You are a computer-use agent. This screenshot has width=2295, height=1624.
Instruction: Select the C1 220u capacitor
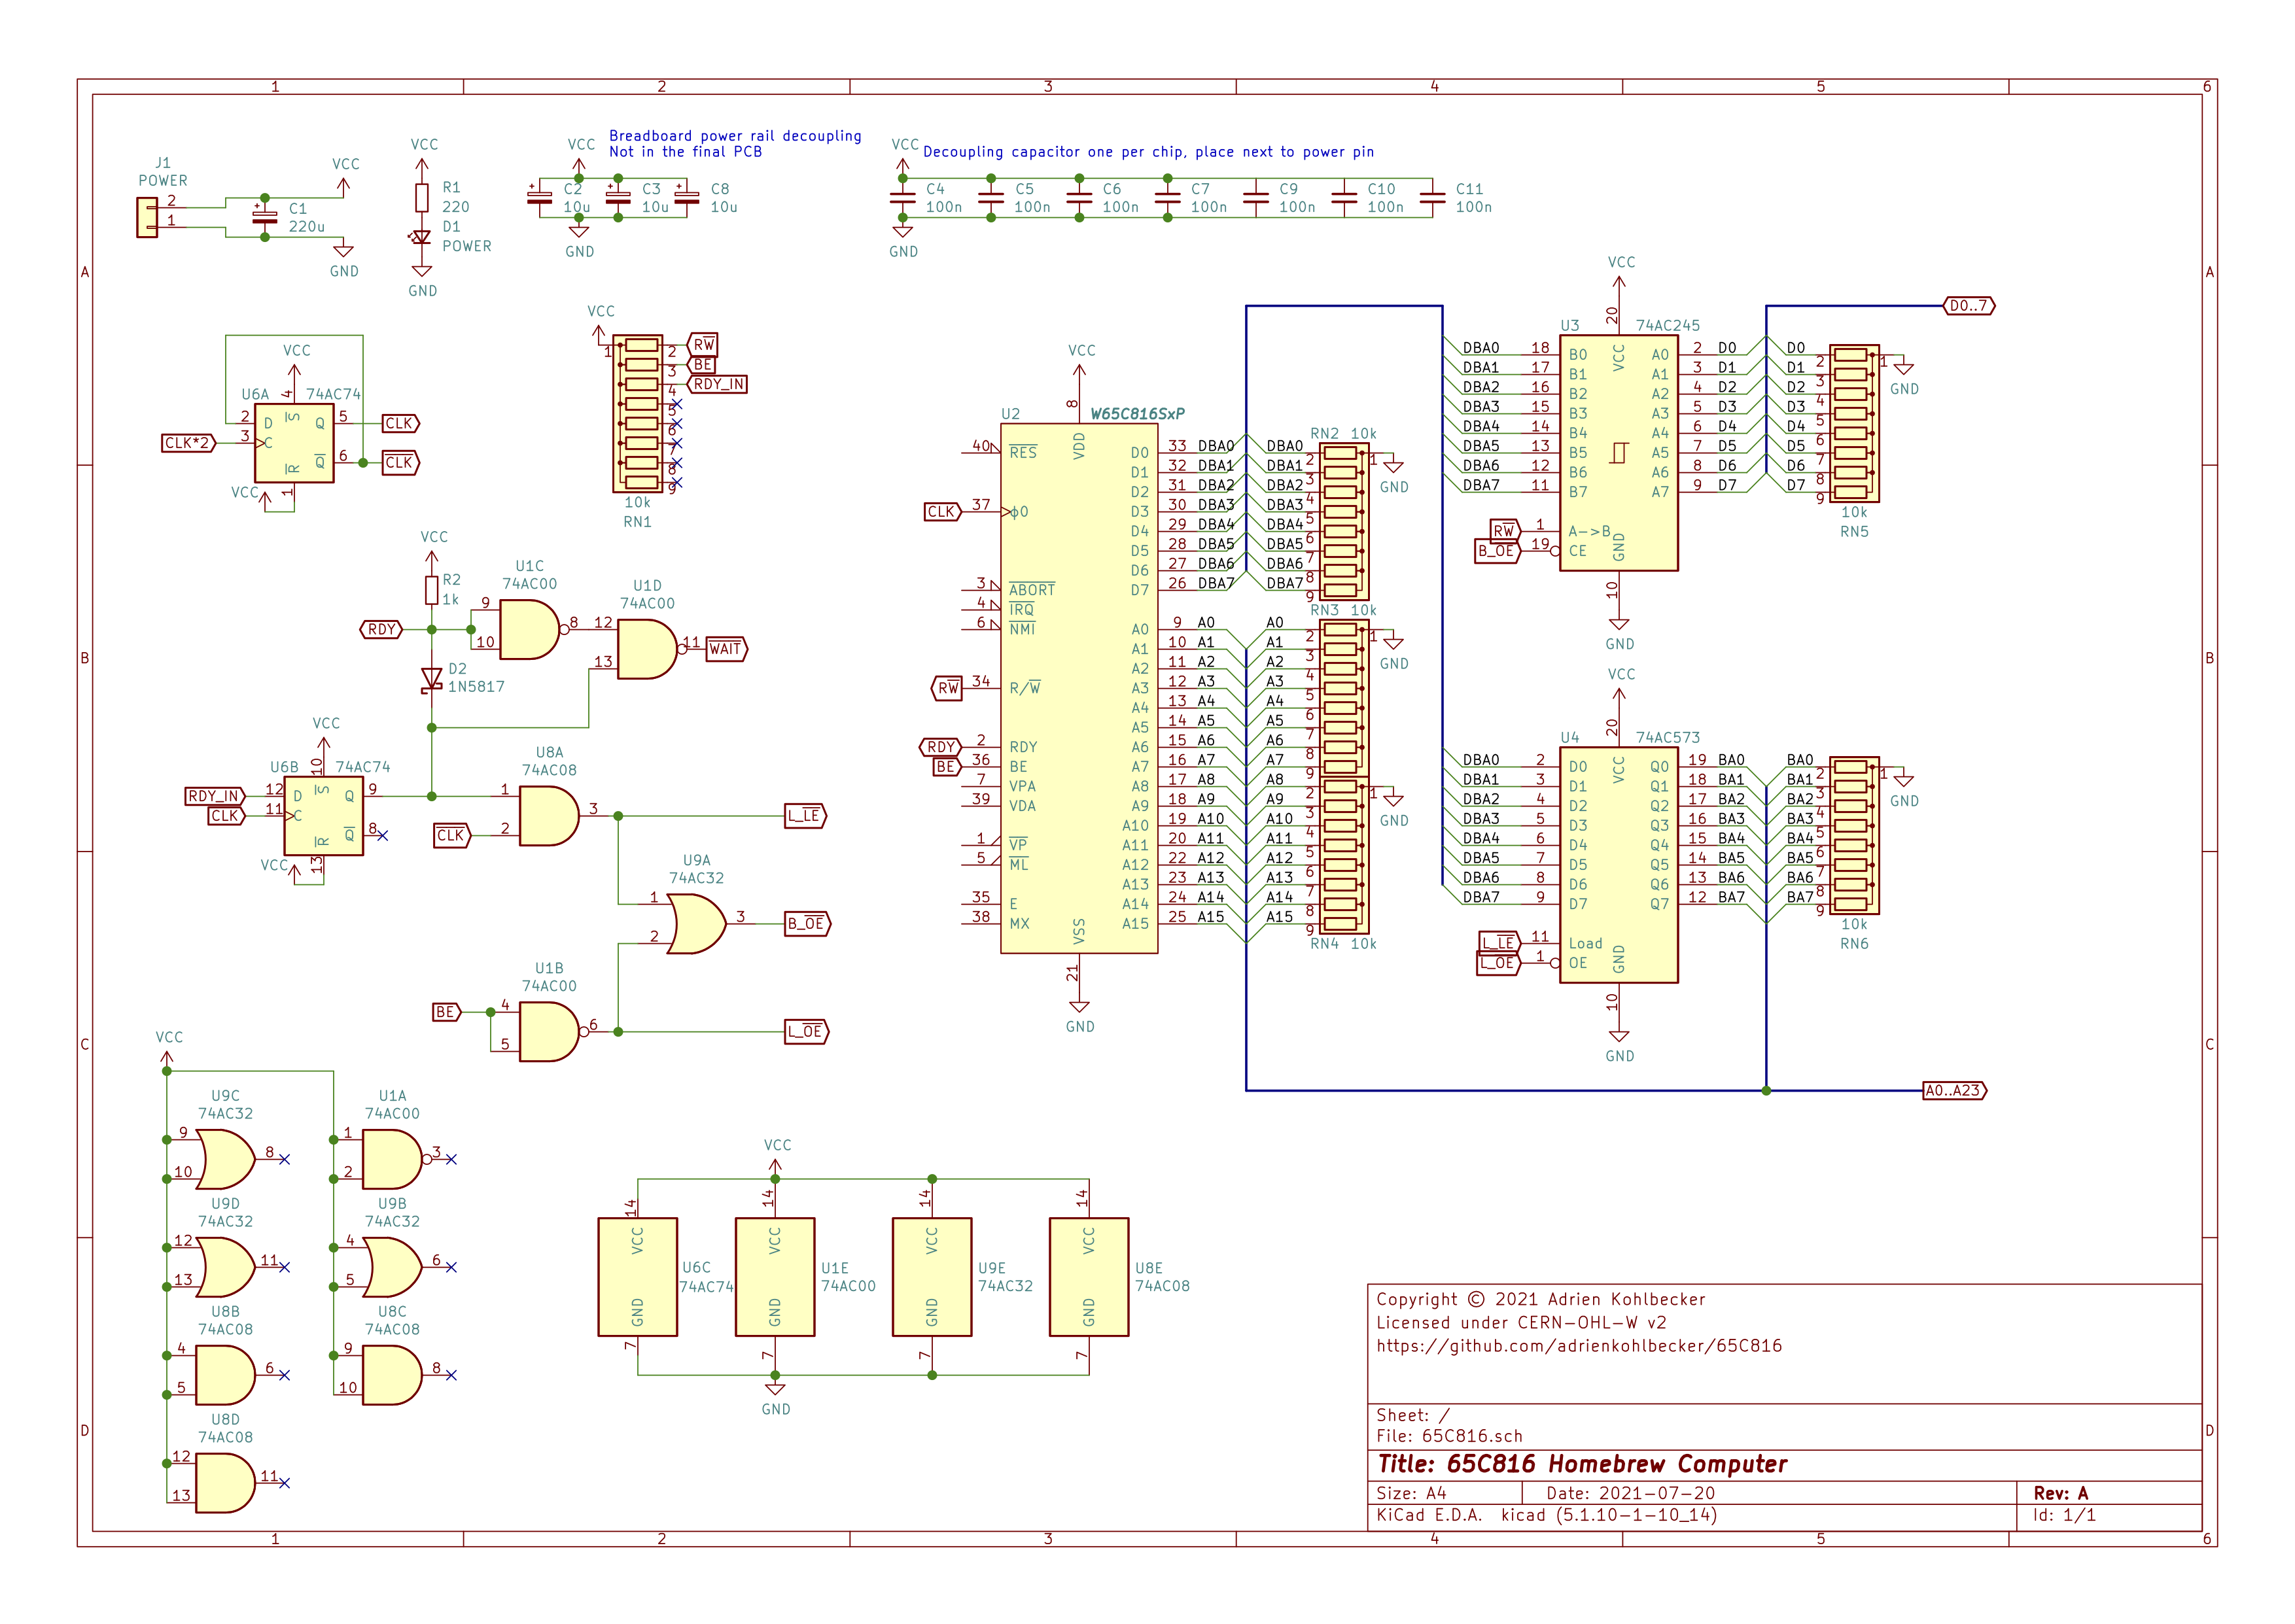[264, 217]
